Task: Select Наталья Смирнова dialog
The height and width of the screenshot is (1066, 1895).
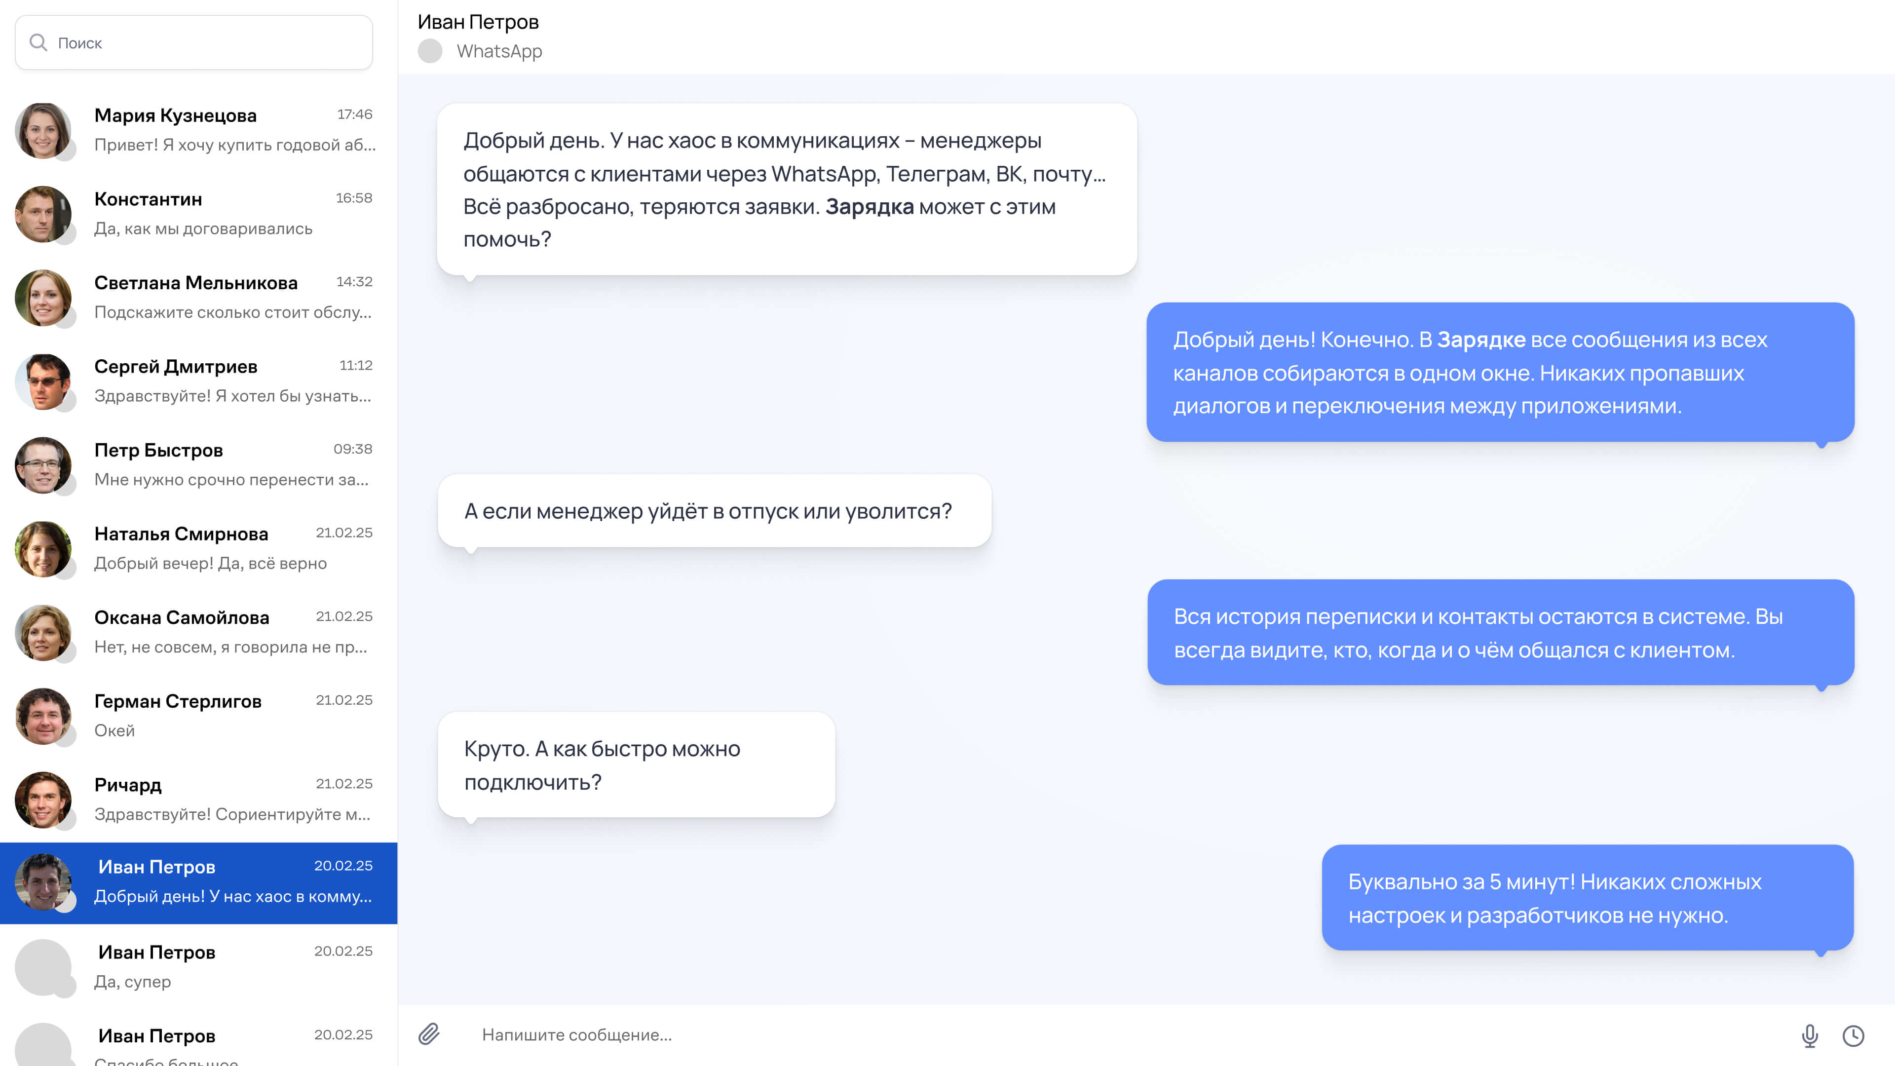Action: [x=198, y=548]
